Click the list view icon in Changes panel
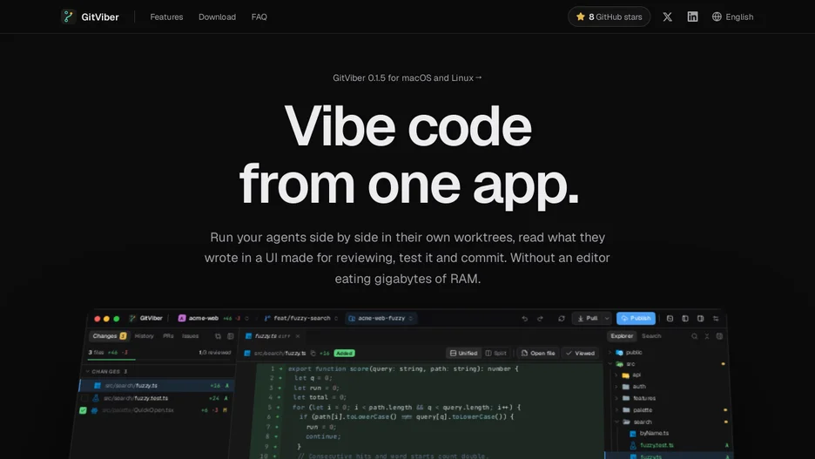 [x=230, y=336]
